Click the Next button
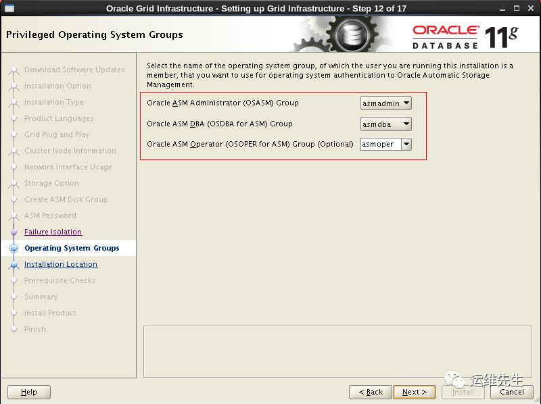 [x=415, y=392]
